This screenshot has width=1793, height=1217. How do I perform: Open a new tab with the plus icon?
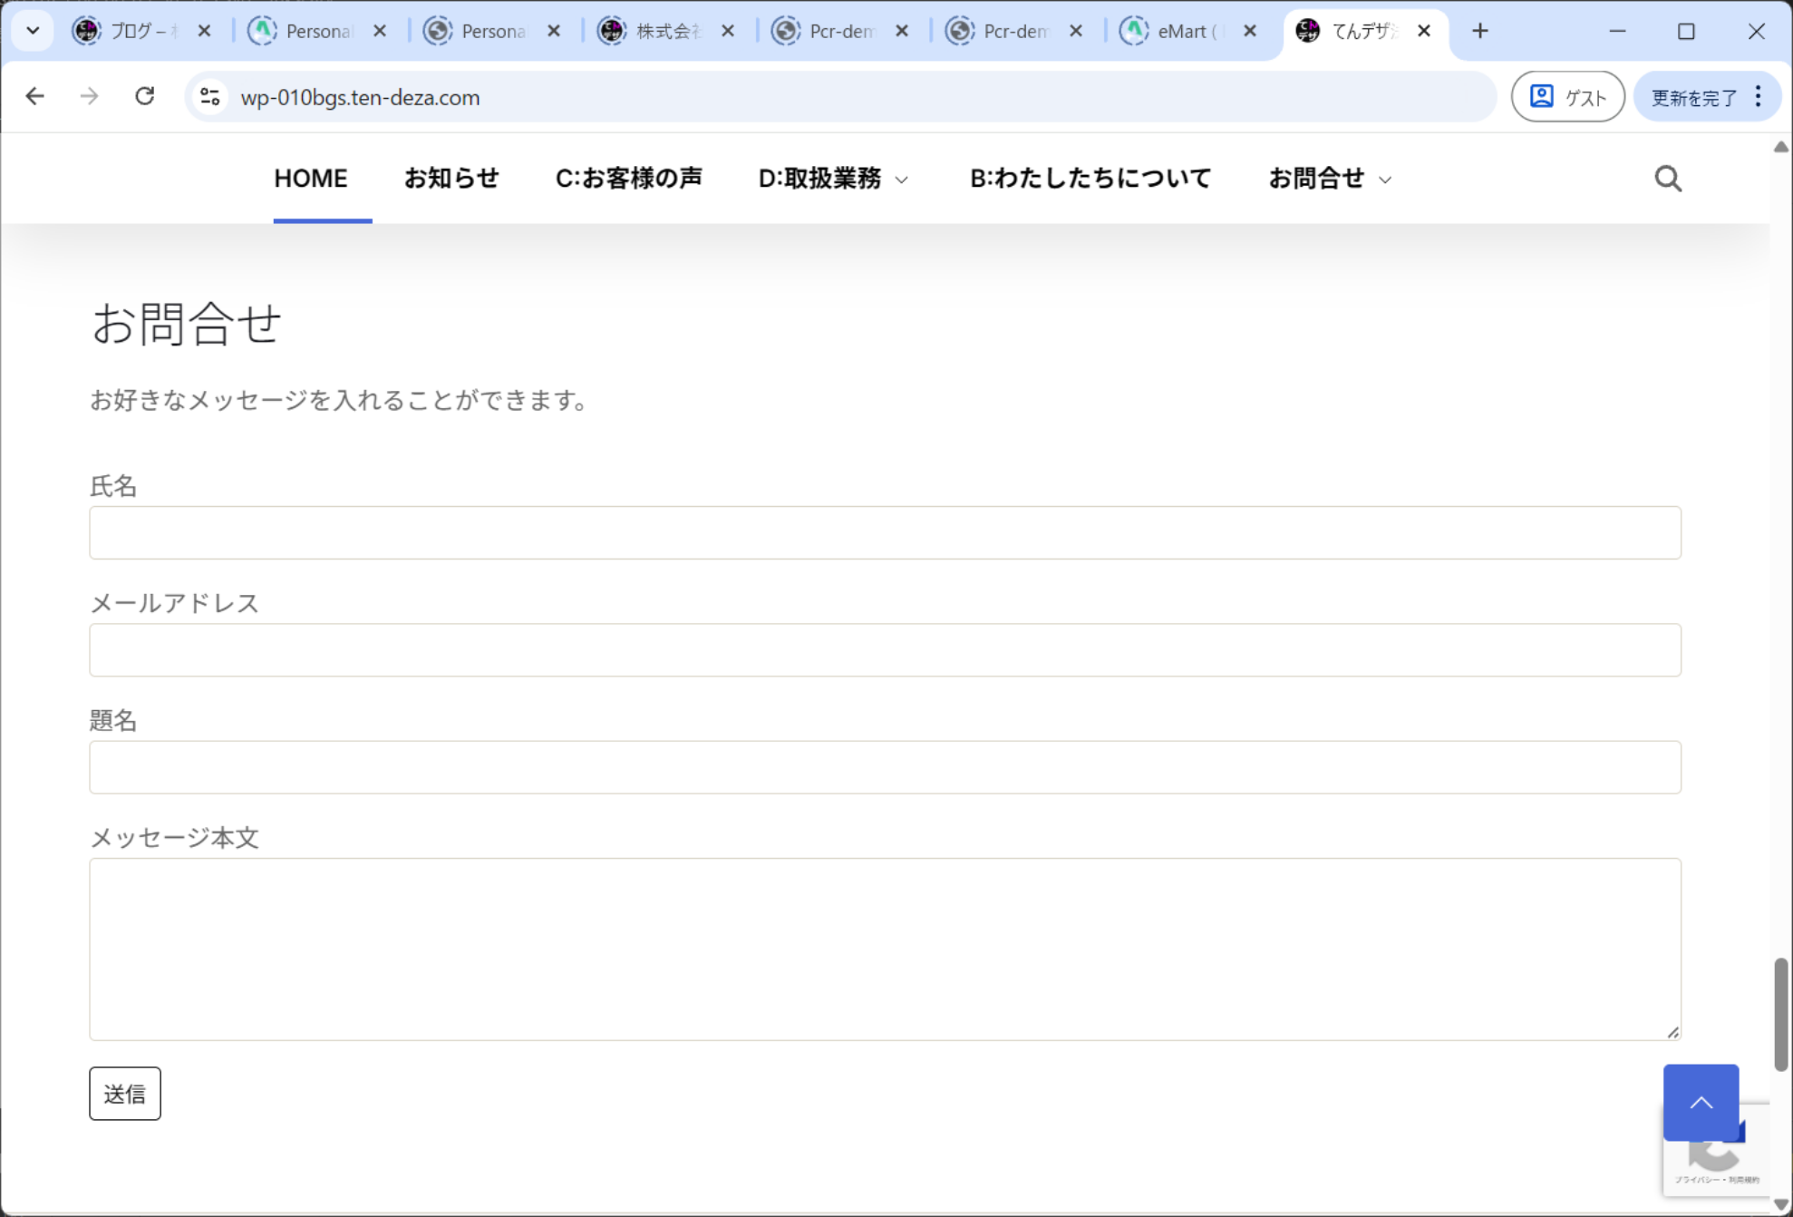click(1479, 31)
